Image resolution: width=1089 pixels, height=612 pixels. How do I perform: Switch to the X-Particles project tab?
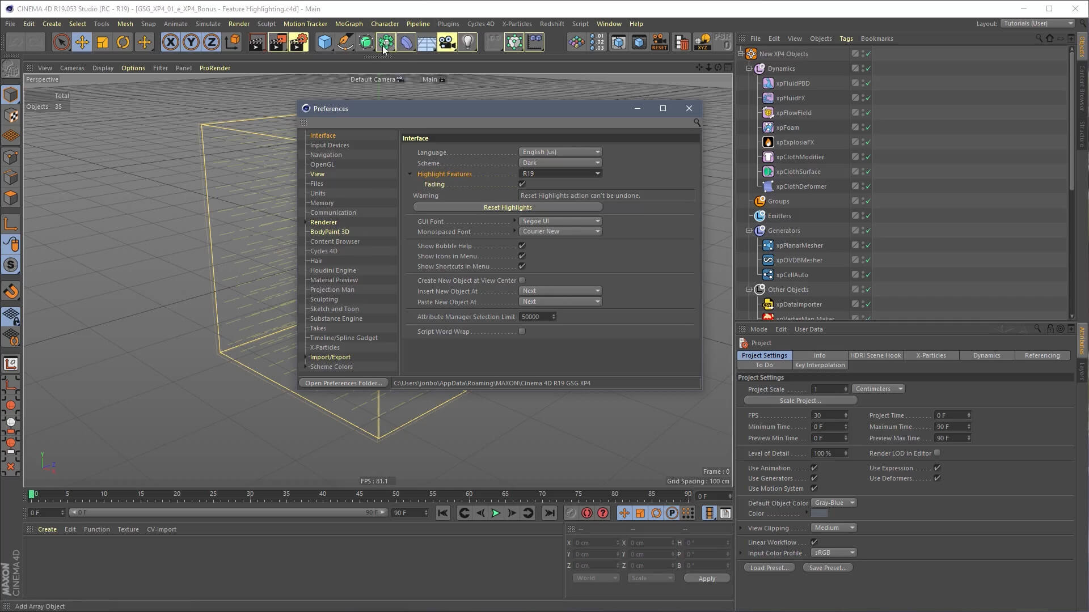(x=931, y=355)
